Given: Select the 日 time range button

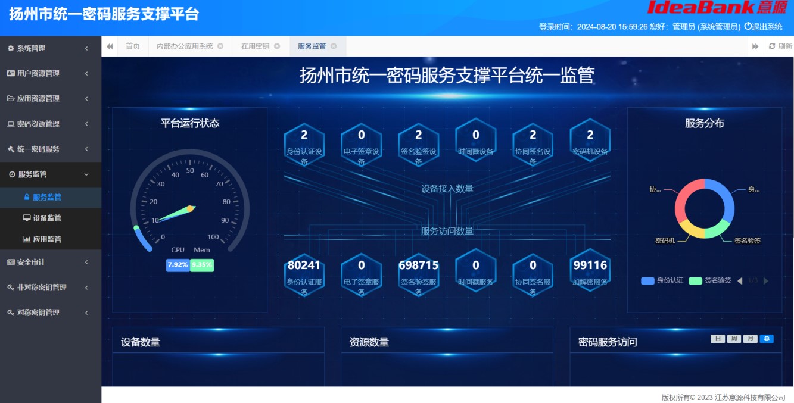Looking at the screenshot, I should click(718, 339).
